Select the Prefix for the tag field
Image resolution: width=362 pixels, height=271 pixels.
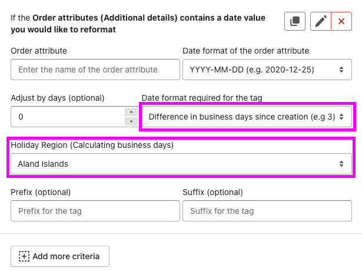(95, 211)
